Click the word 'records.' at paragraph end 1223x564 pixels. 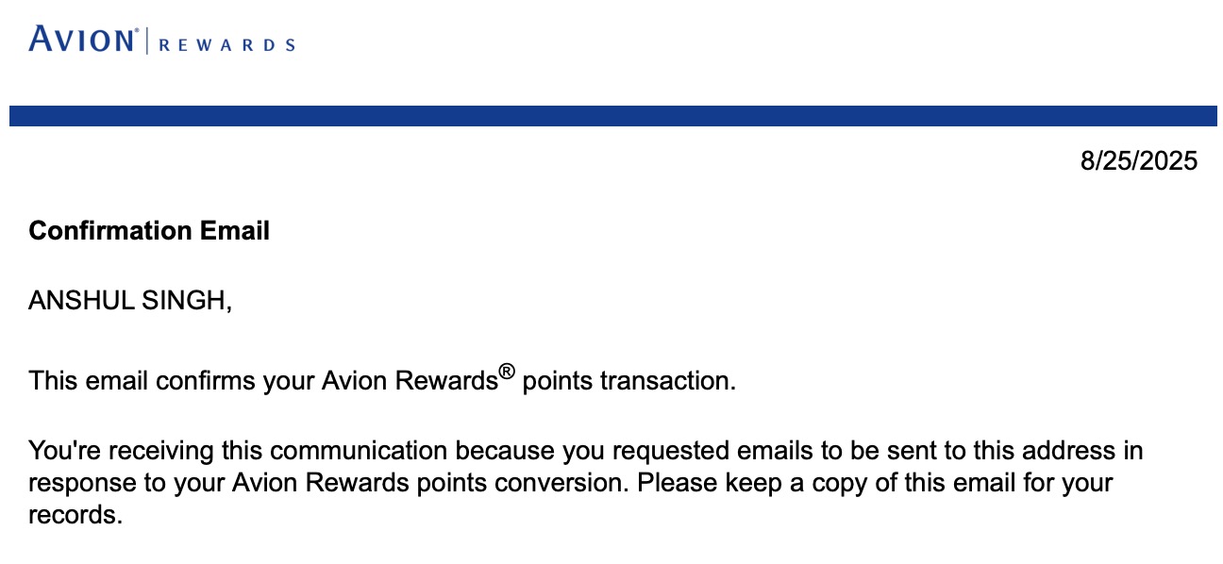coord(75,517)
